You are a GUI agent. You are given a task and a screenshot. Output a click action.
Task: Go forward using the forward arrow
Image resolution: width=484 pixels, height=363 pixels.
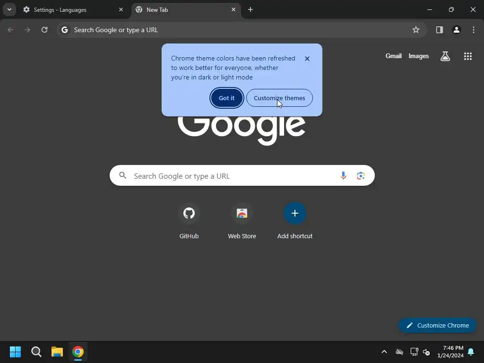click(x=27, y=30)
